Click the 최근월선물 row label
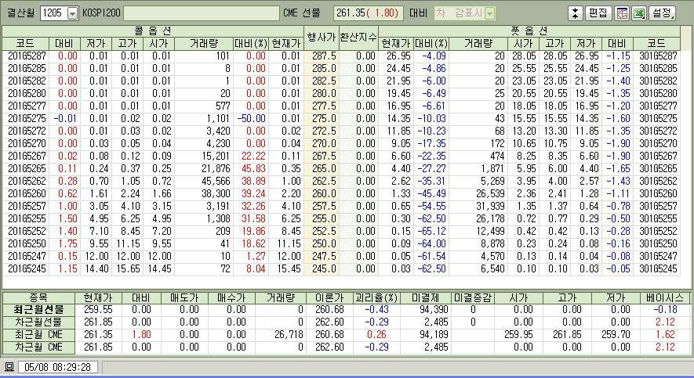694x378 pixels. pos(42,309)
